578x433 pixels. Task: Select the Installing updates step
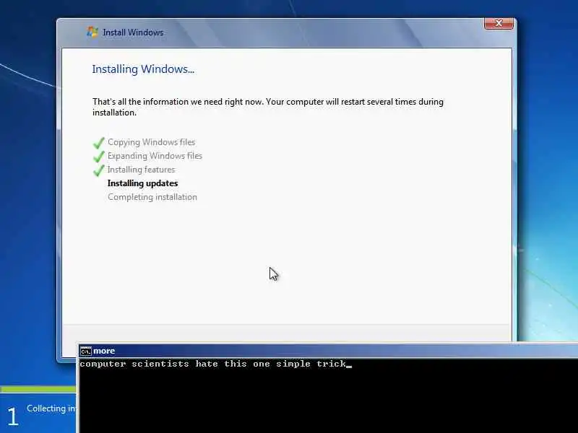coord(142,183)
